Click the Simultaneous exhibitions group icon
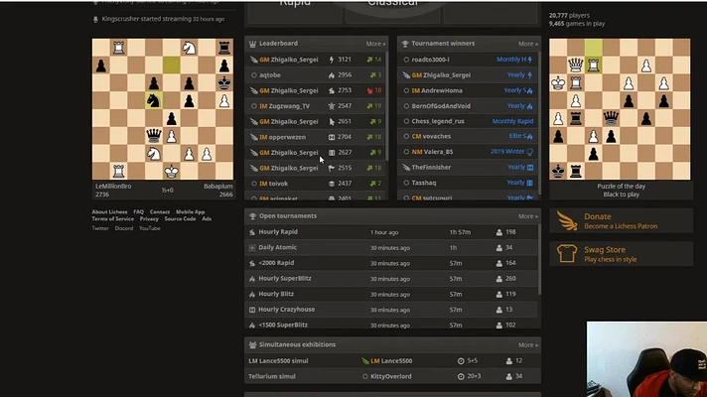Screen dimensions: 707x397 coord(252,344)
